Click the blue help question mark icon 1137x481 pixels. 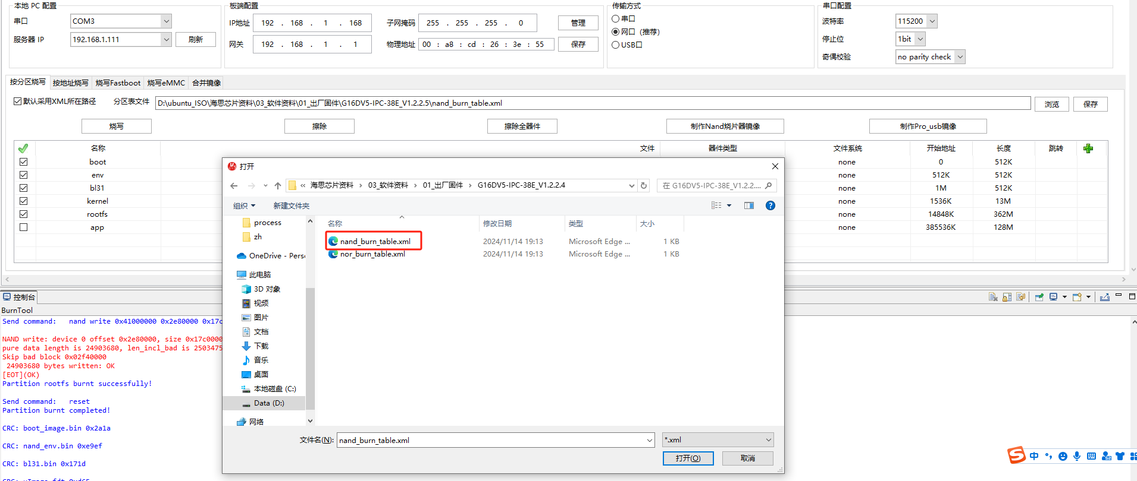(x=770, y=205)
